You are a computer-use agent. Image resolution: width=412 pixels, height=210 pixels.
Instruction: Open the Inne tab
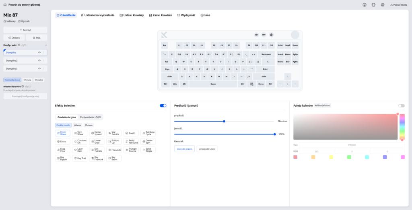[205, 15]
